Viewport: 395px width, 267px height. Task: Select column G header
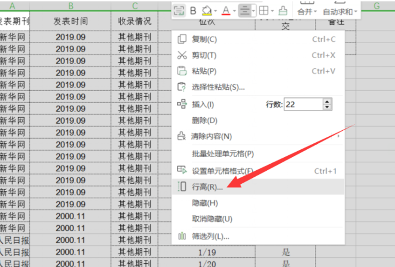pyautogui.click(x=376, y=6)
